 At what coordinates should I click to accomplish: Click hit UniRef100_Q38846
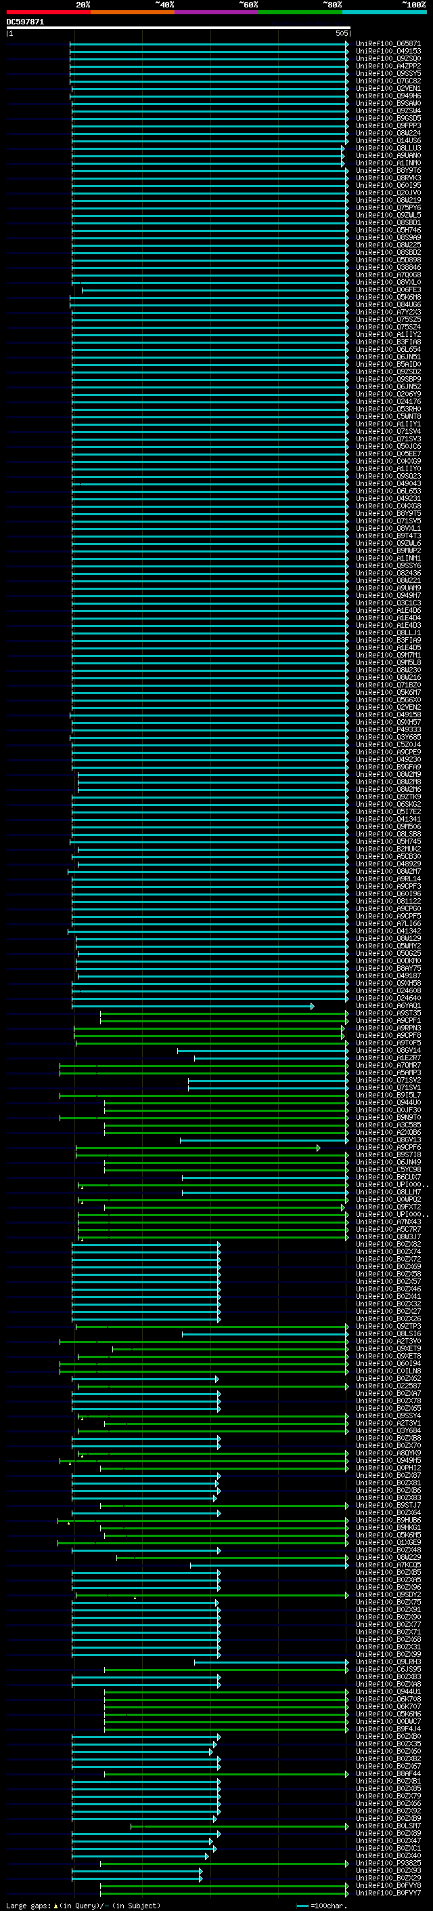388,268
